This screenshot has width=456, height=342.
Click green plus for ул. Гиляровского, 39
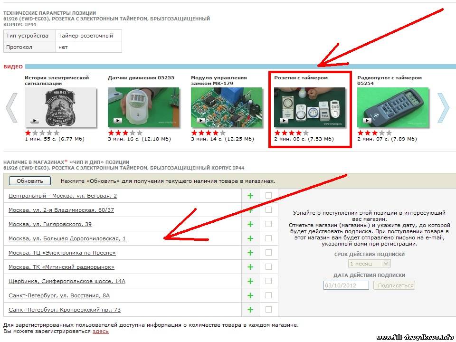250,224
